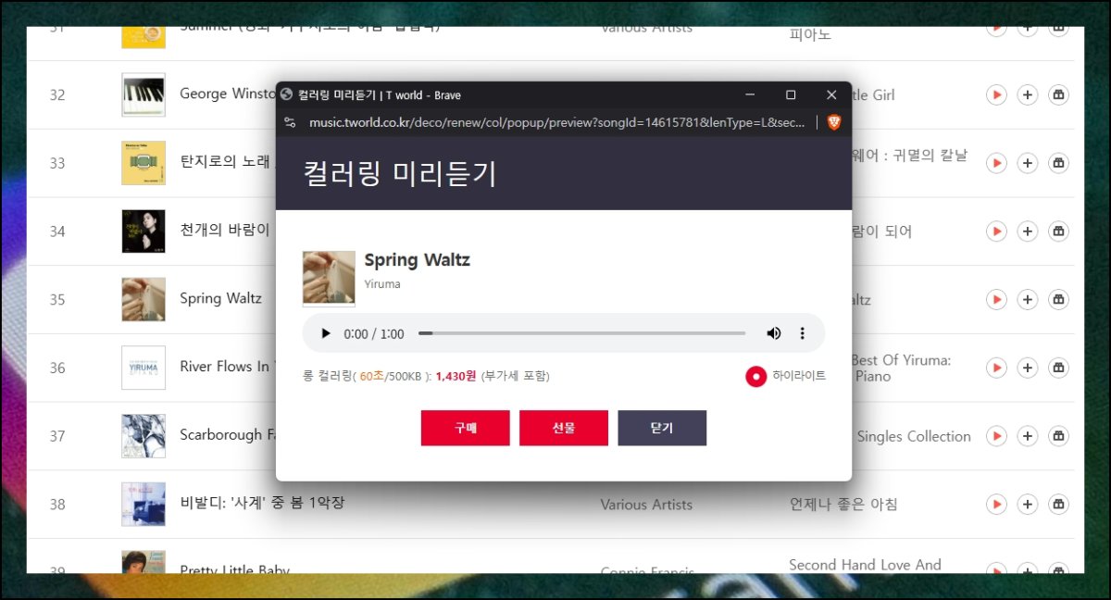The image size is (1111, 600).
Task: Play track 34 천개의 바람이 preview
Action: [x=996, y=231]
